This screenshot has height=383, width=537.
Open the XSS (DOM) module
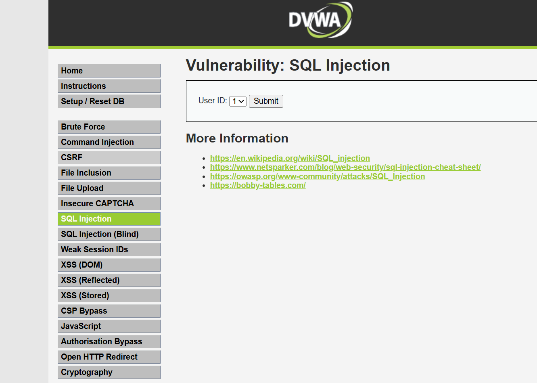point(109,265)
